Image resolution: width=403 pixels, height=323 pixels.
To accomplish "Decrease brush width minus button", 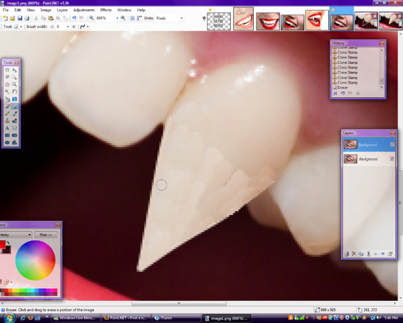I will coord(52,26).
